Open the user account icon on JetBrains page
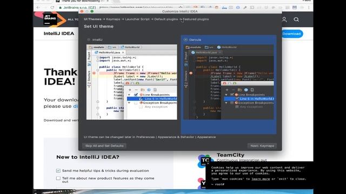 (x=284, y=19)
